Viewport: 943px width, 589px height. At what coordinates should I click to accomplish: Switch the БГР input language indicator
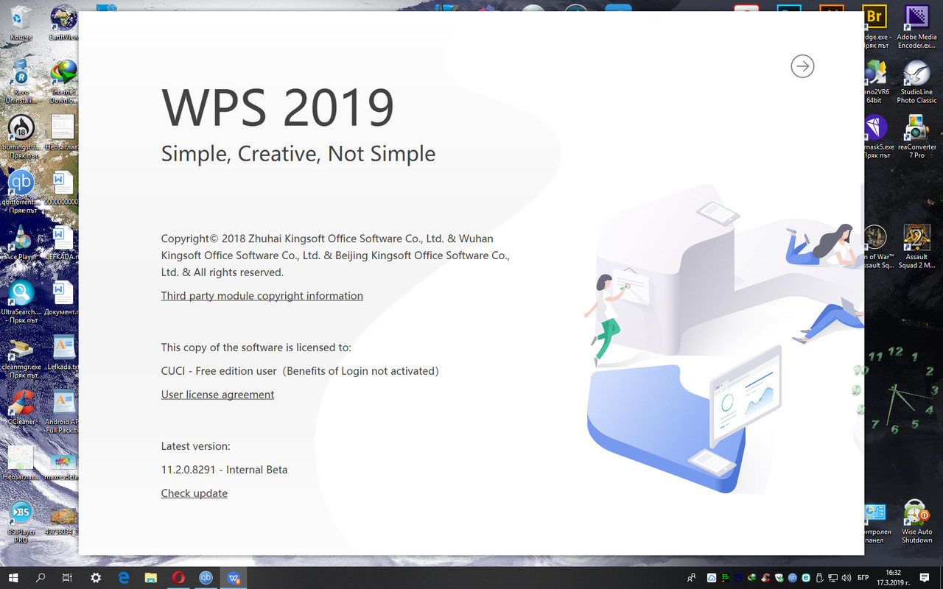(863, 578)
